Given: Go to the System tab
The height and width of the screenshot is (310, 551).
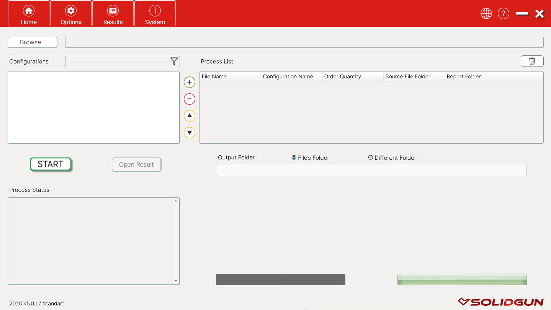Looking at the screenshot, I should pos(155,14).
